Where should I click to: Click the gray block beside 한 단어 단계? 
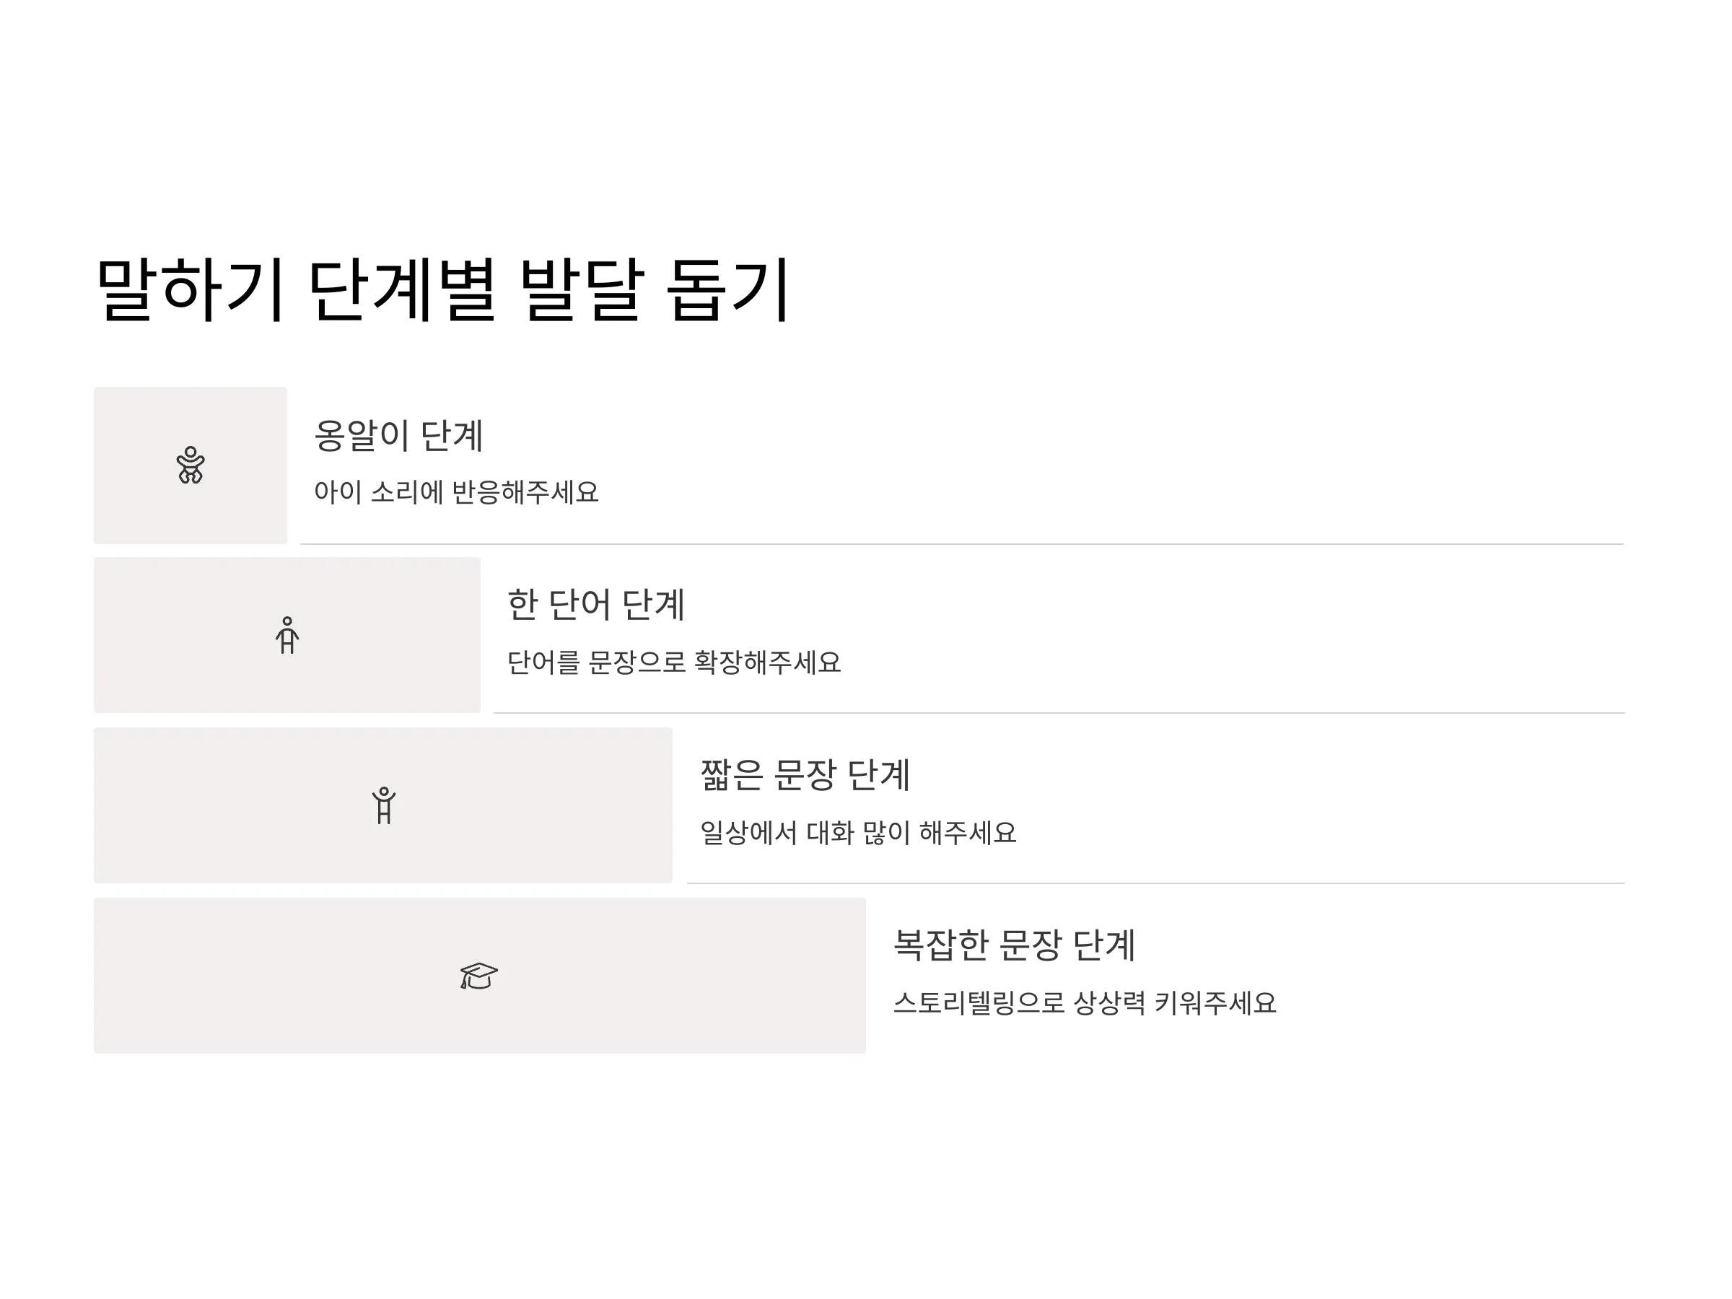(287, 635)
